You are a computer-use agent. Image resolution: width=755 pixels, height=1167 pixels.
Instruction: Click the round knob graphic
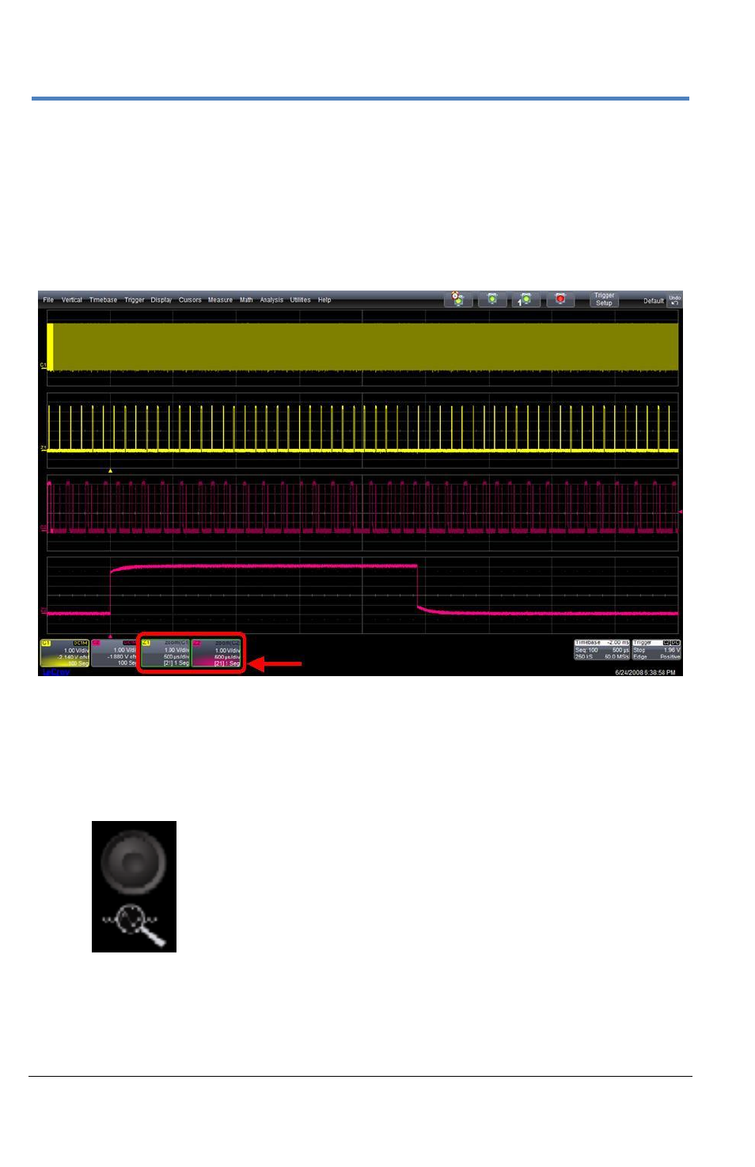pos(134,861)
